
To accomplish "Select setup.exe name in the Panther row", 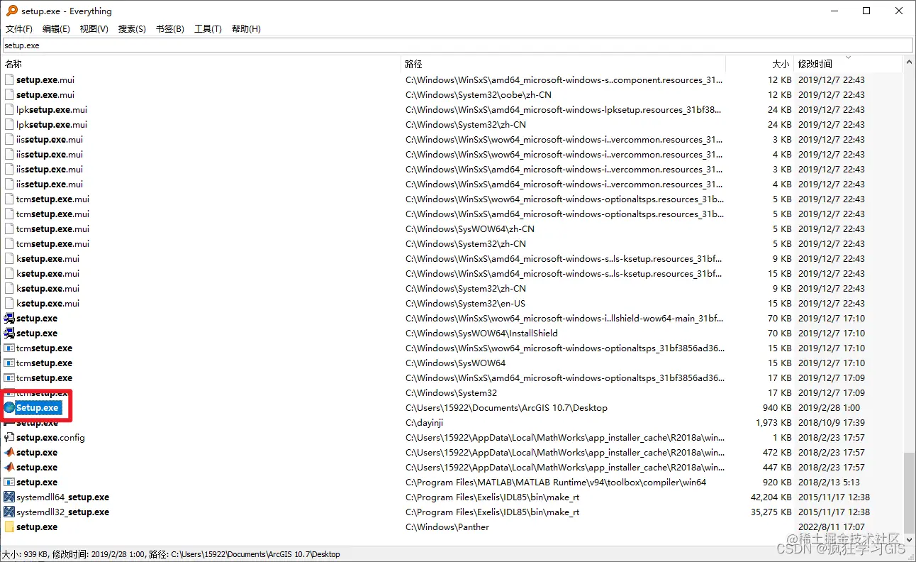I will tap(37, 527).
